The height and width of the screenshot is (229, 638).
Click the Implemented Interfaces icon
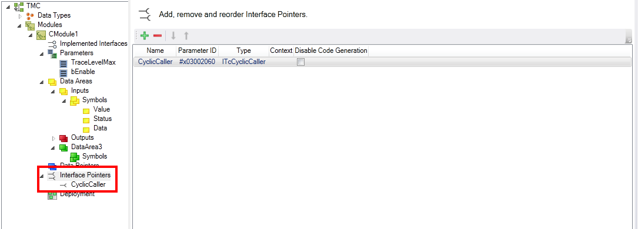pyautogui.click(x=52, y=44)
